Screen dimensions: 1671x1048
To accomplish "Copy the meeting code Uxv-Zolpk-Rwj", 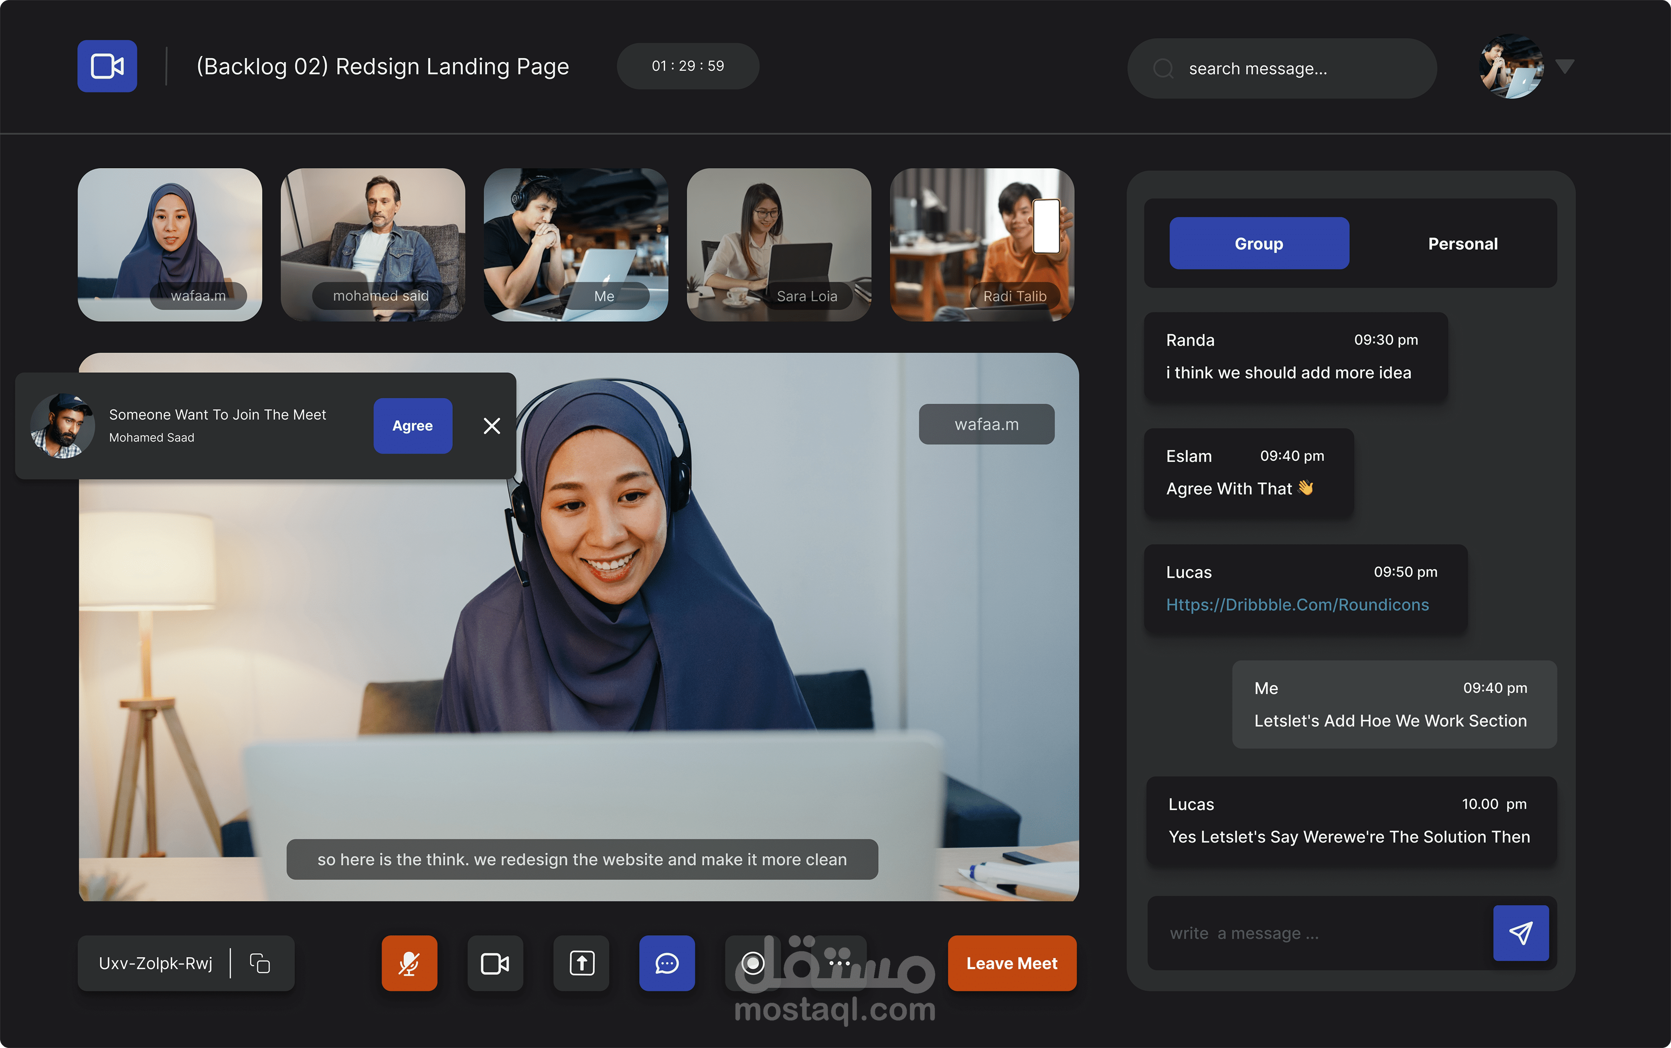I will 260,963.
